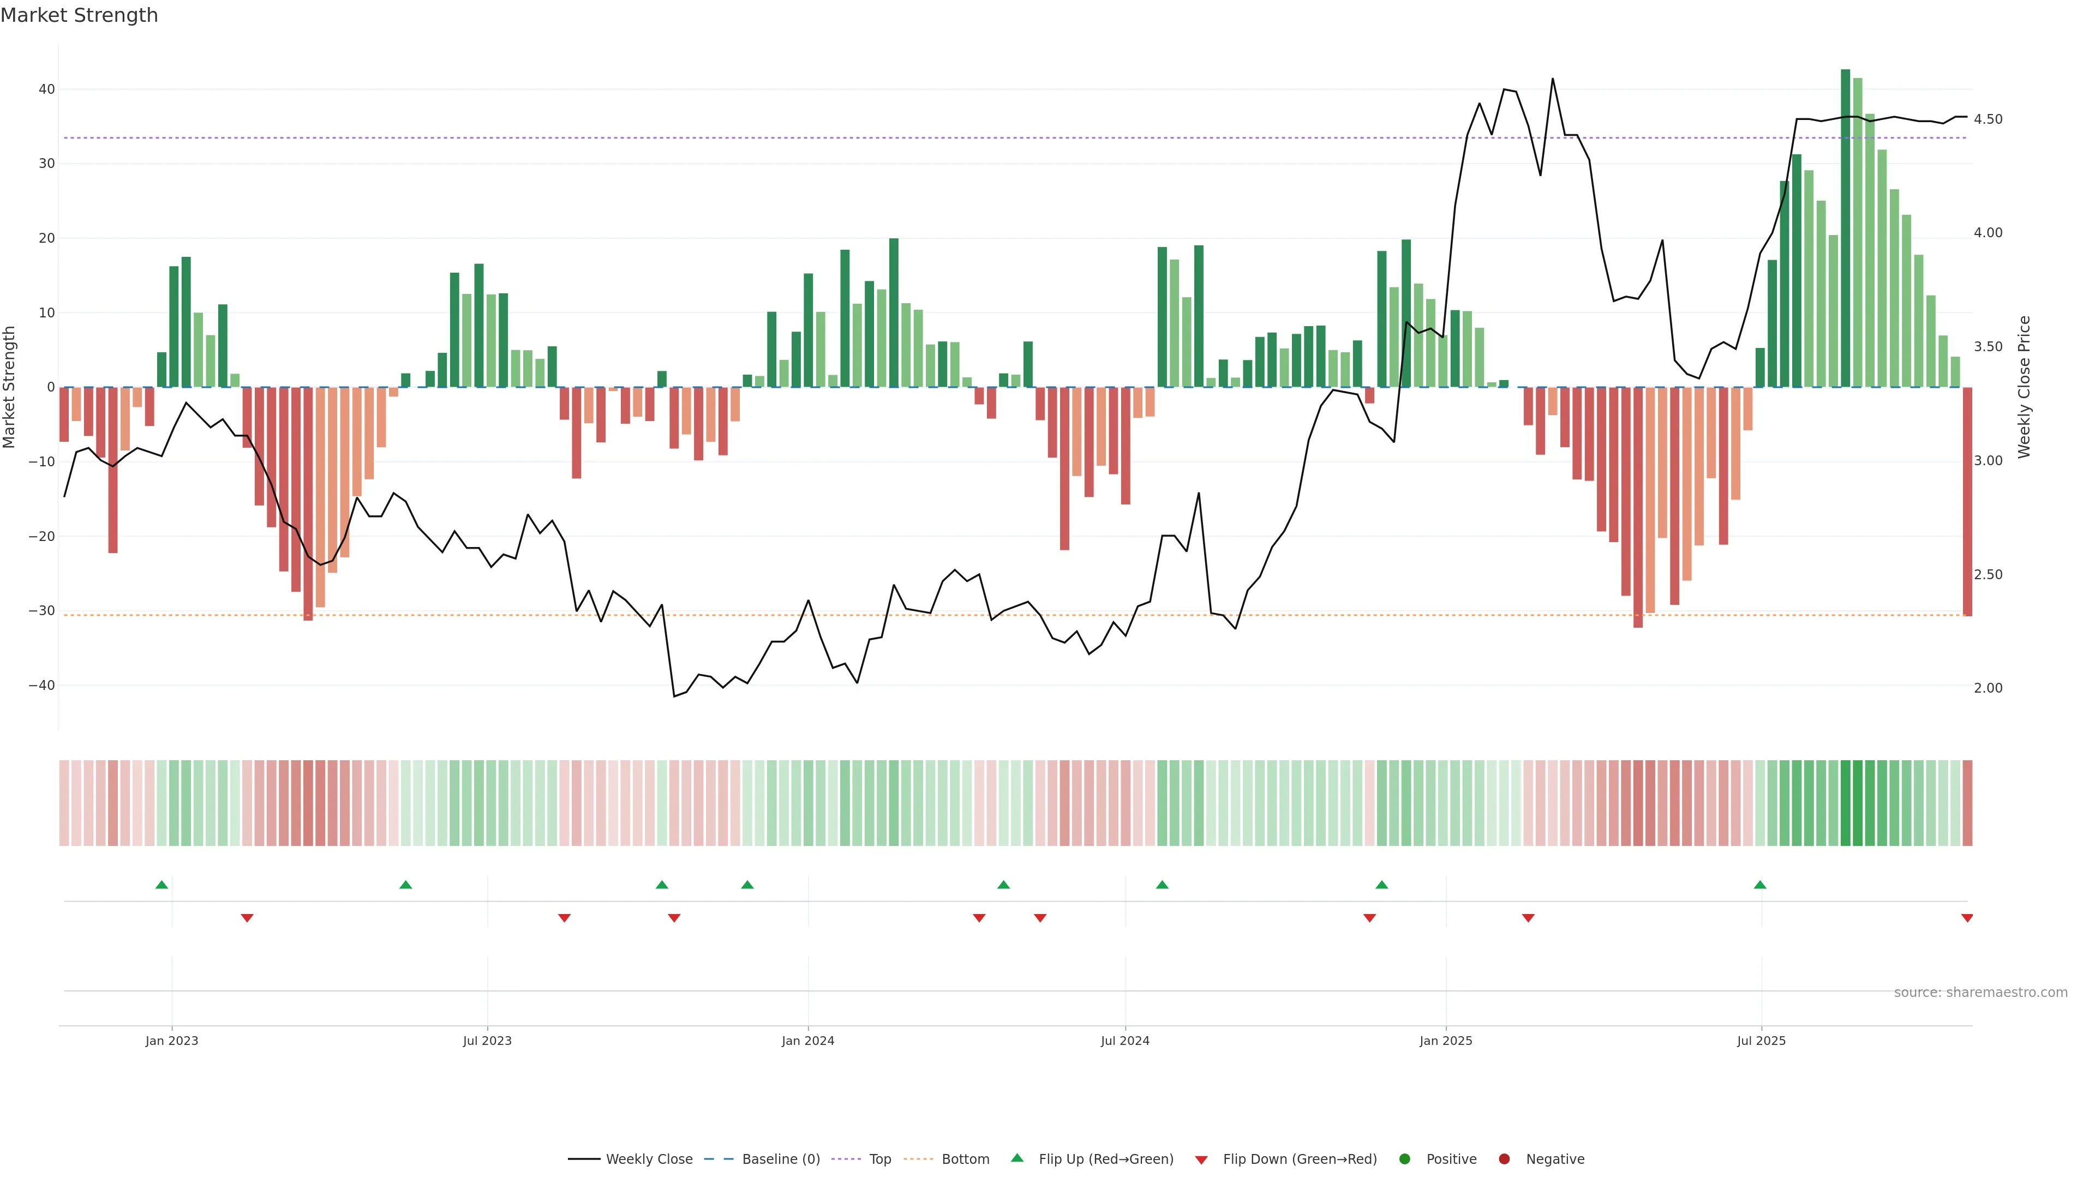Viewport: 2095px width, 1178px height.
Task: Click the darkest green heatmap cell in the strip
Action: tap(1845, 803)
